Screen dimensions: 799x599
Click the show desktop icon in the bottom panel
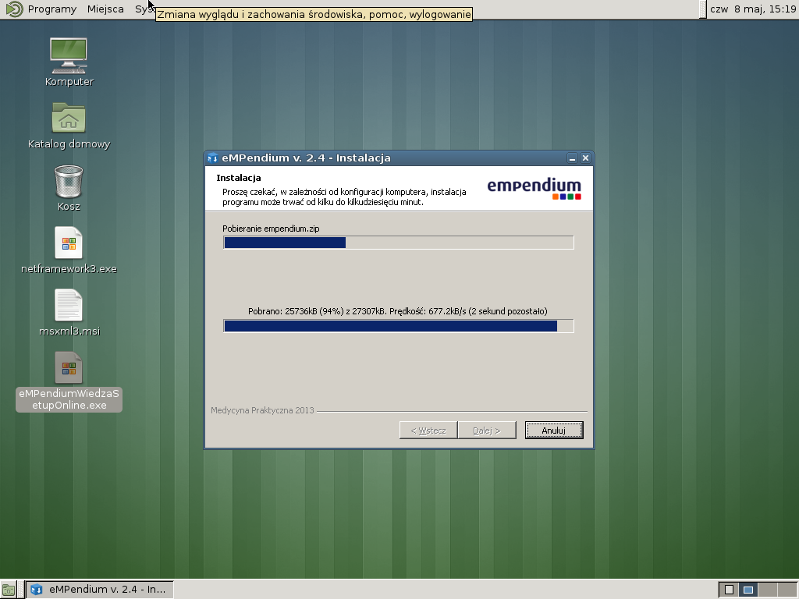pyautogui.click(x=8, y=590)
